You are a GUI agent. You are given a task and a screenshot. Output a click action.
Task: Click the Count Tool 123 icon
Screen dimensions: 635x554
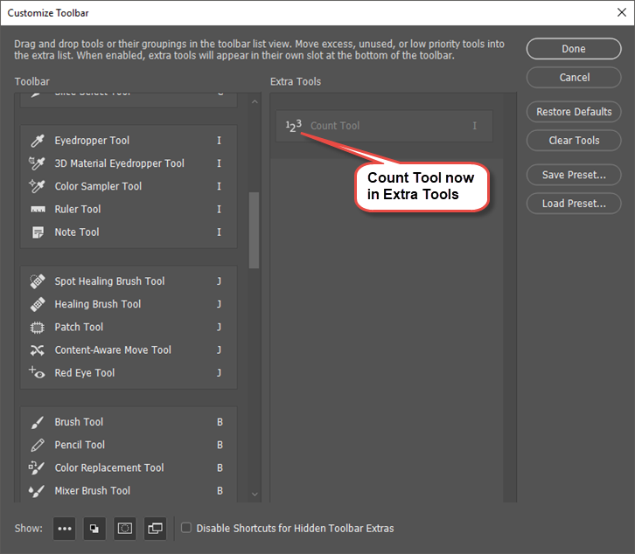click(294, 126)
